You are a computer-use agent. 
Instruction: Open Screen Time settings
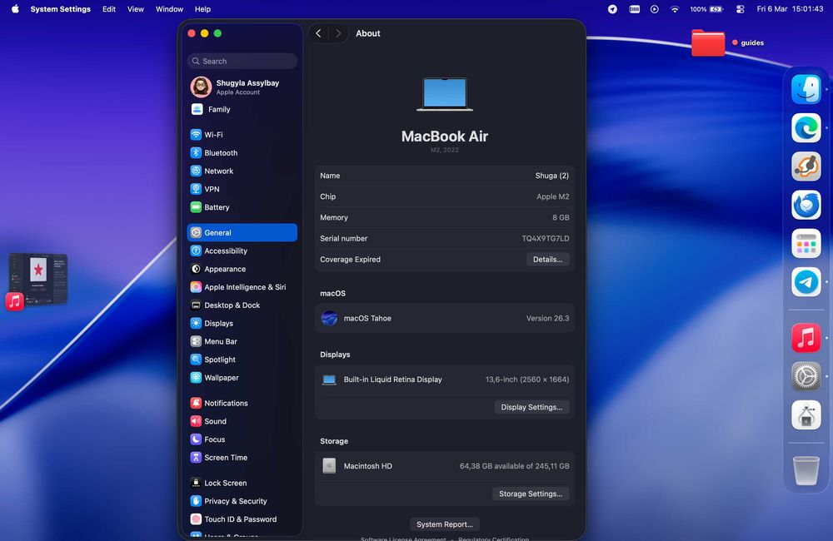pyautogui.click(x=242, y=457)
